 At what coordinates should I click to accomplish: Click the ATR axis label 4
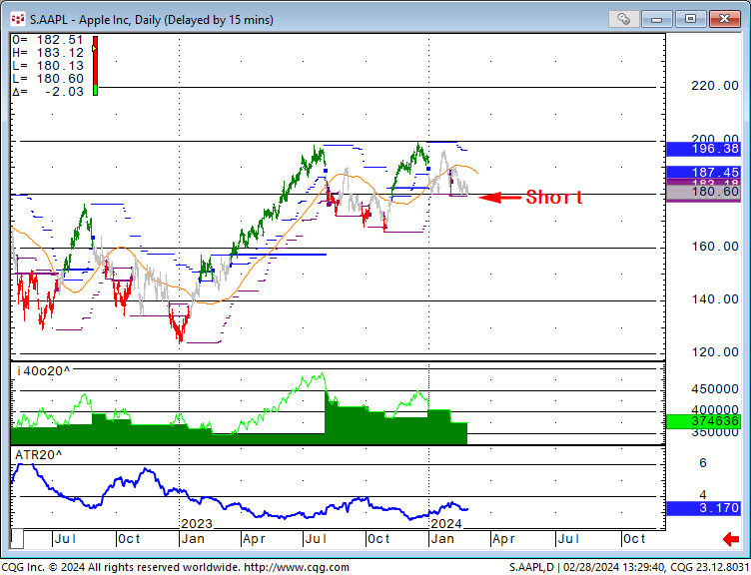[703, 494]
